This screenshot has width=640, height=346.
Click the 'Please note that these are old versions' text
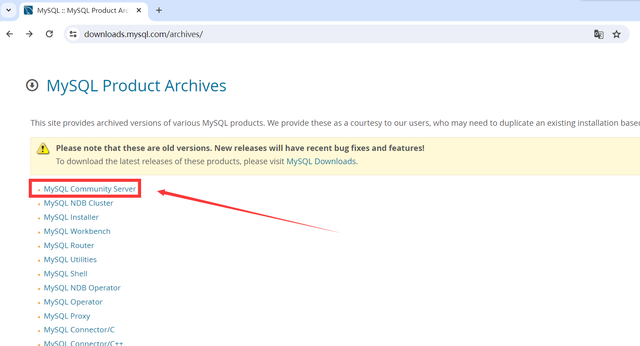tap(240, 148)
